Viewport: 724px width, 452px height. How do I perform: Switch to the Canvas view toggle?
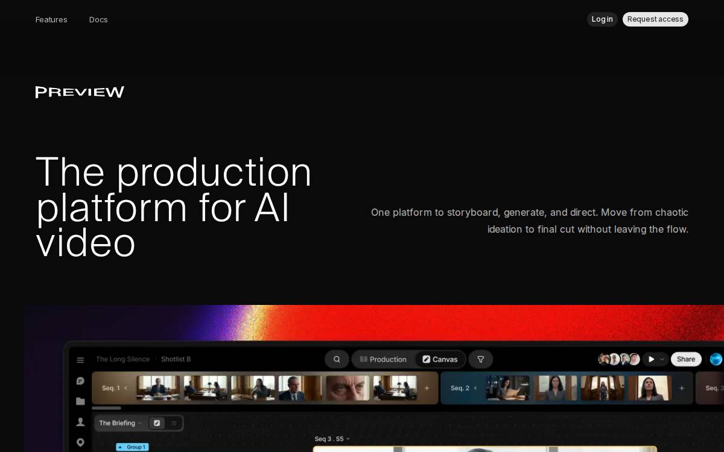[440, 359]
